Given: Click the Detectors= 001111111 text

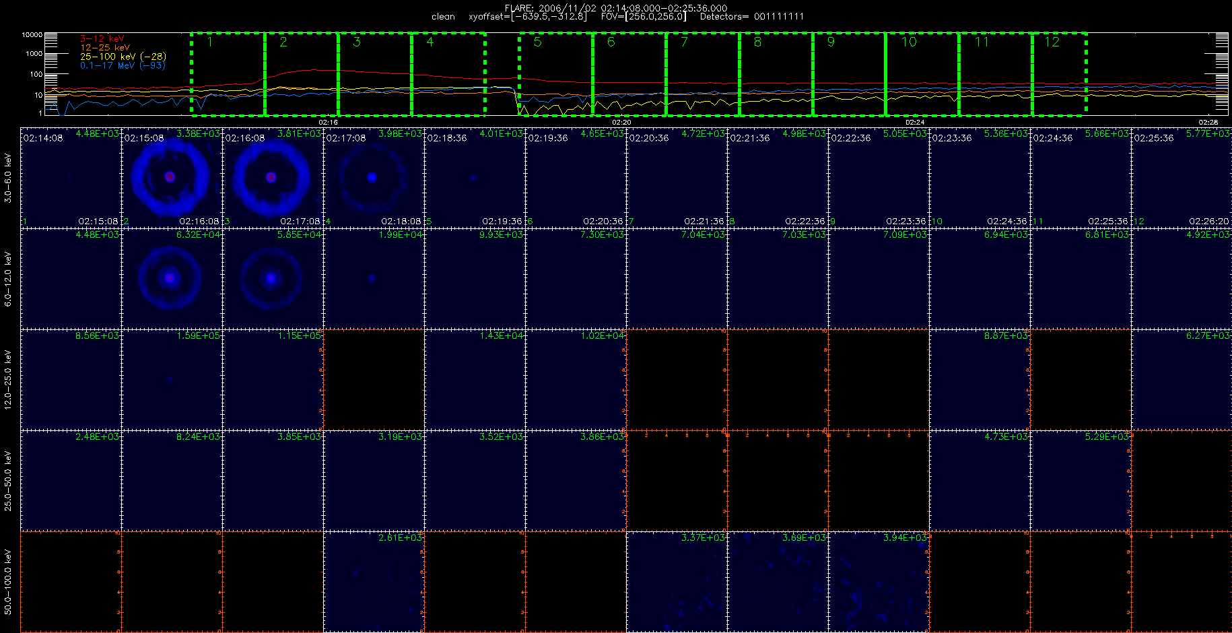Looking at the screenshot, I should click(x=752, y=16).
